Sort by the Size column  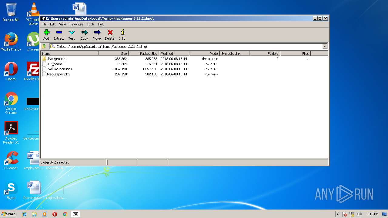pos(113,54)
